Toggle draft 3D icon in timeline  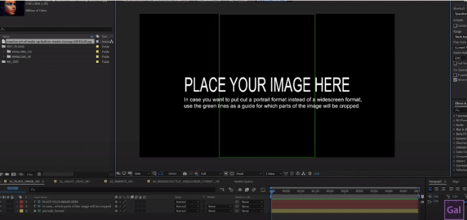(x=231, y=189)
